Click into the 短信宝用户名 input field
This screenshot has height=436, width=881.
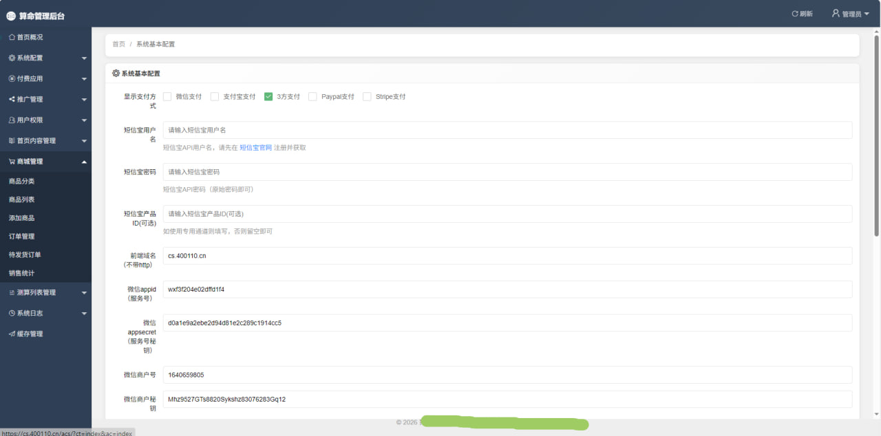click(507, 130)
